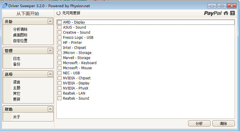Open the 日志 log page

(16, 59)
